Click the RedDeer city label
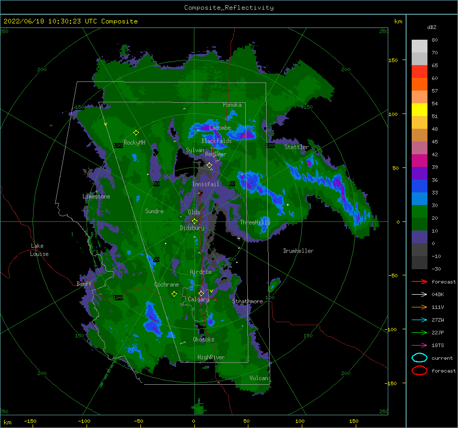This screenshot has height=428, width=458. pos(216,154)
